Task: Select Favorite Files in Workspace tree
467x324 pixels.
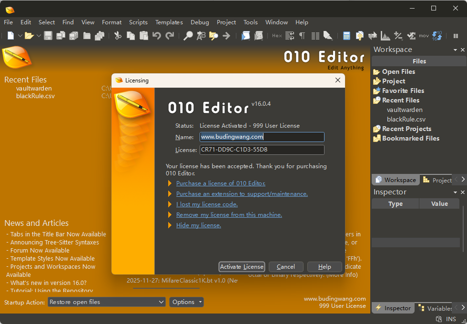Action: point(403,91)
